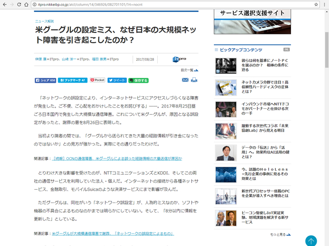Screen dimensions: 329x246
Task: Click the envelope email-article icon
Action: coord(185,80)
